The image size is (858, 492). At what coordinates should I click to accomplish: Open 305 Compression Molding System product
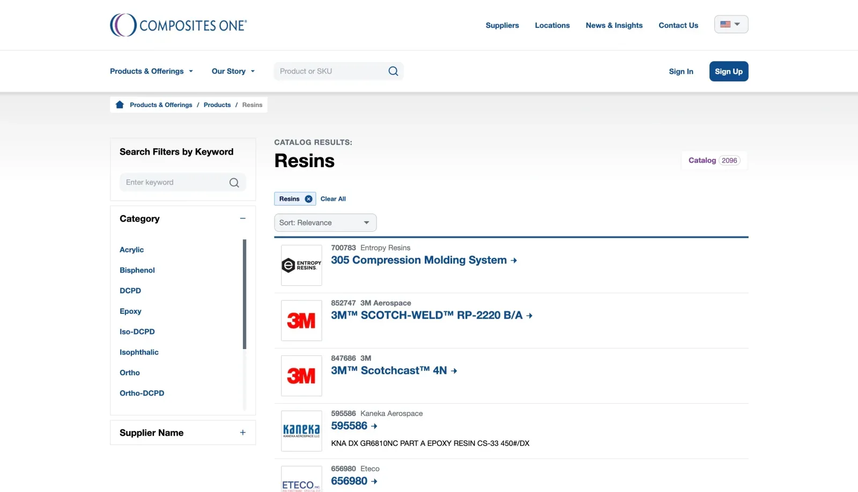click(x=424, y=260)
